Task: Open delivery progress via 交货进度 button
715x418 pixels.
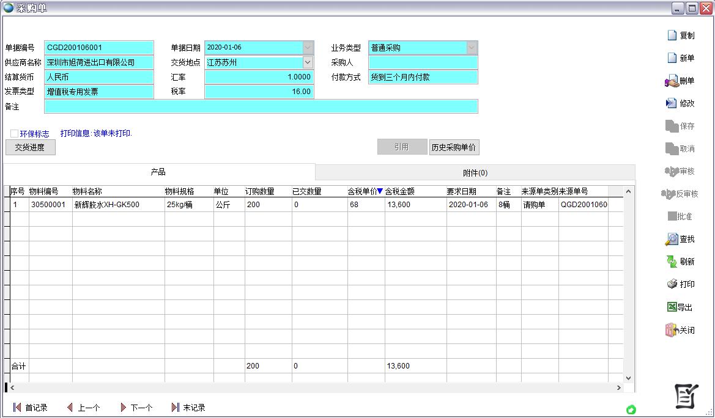Action: 30,147
